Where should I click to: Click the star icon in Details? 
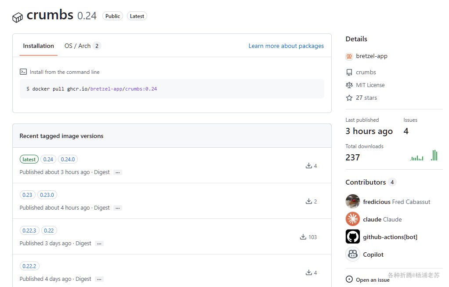(349, 98)
